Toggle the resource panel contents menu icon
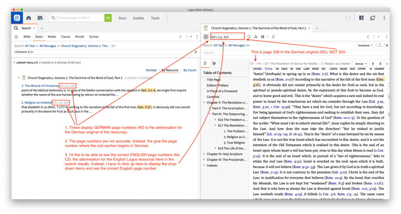 point(206,37)
